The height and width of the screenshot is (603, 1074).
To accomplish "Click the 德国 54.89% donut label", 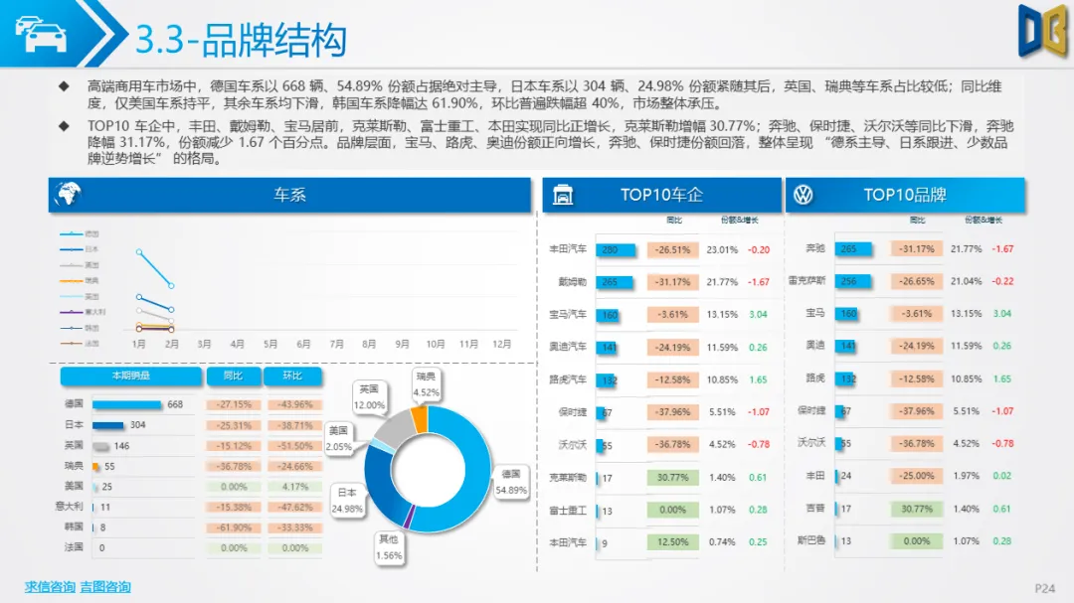I will pos(511,482).
